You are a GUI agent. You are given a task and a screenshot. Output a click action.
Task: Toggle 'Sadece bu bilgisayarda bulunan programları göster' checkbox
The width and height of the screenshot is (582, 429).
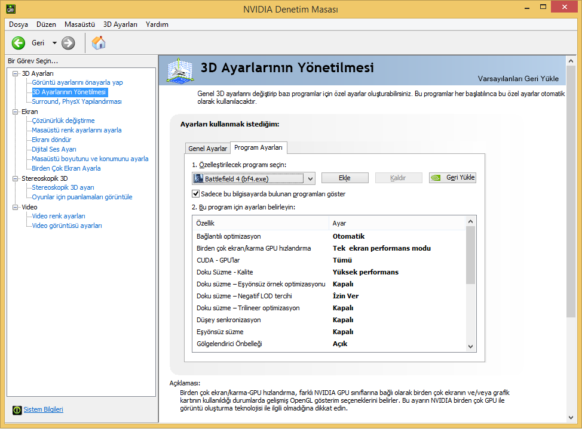pos(195,193)
